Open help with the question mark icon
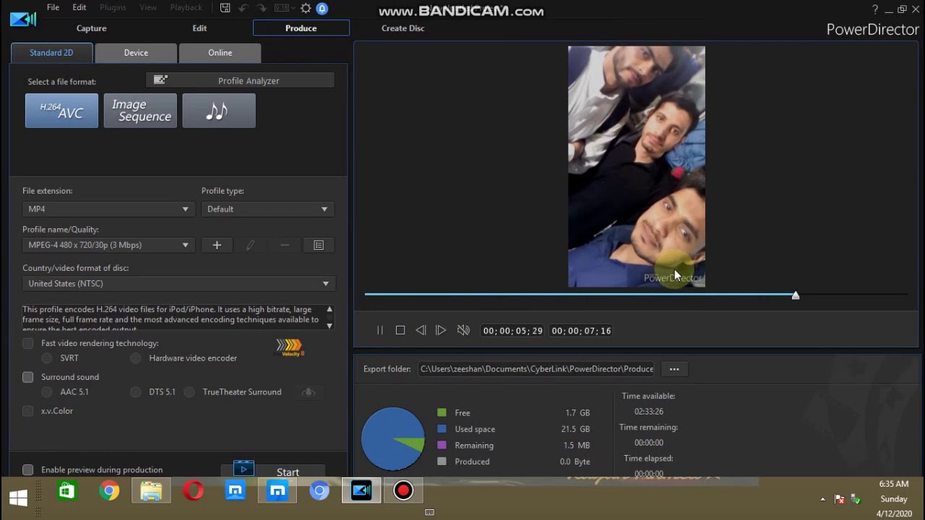Image resolution: width=925 pixels, height=520 pixels. pyautogui.click(x=875, y=9)
